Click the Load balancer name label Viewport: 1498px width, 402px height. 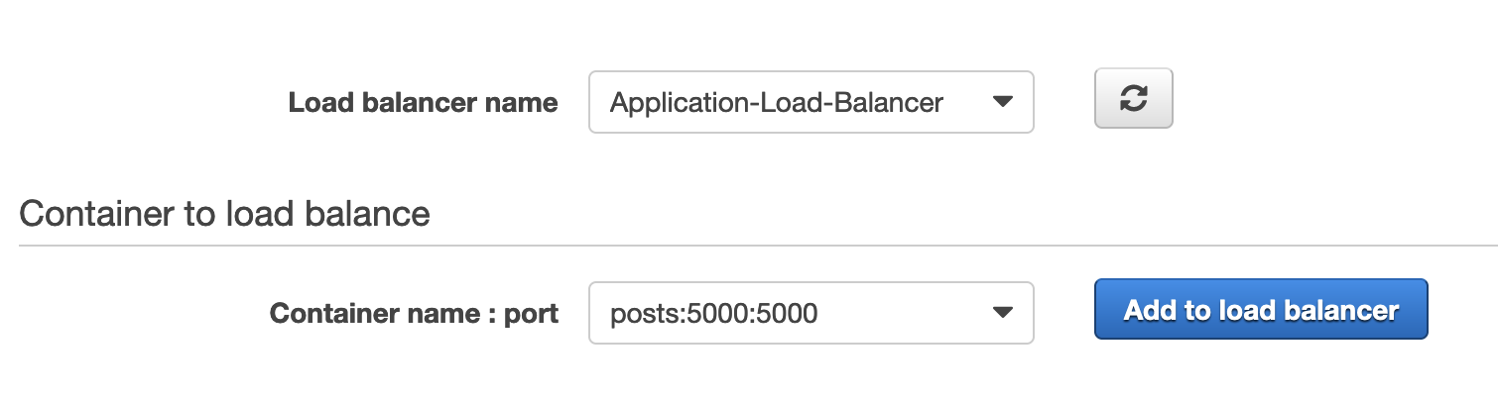point(423,103)
